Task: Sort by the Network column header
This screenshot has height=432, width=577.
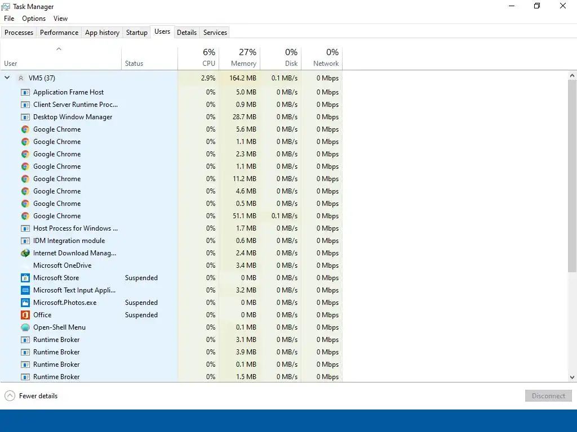Action: coord(322,58)
